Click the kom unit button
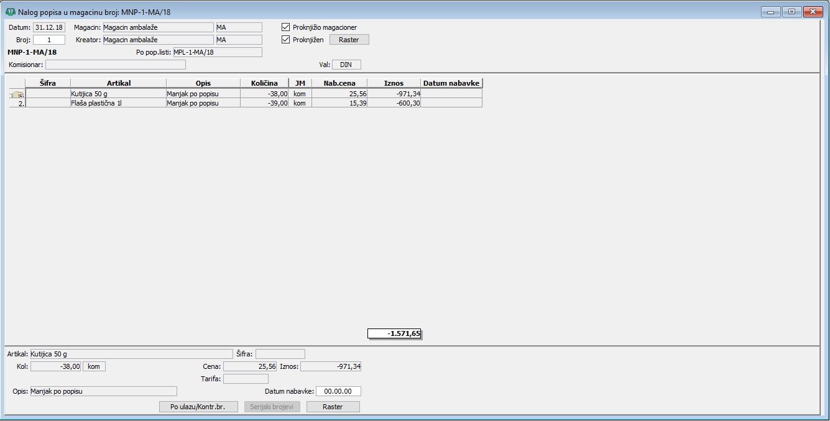 tap(94, 366)
